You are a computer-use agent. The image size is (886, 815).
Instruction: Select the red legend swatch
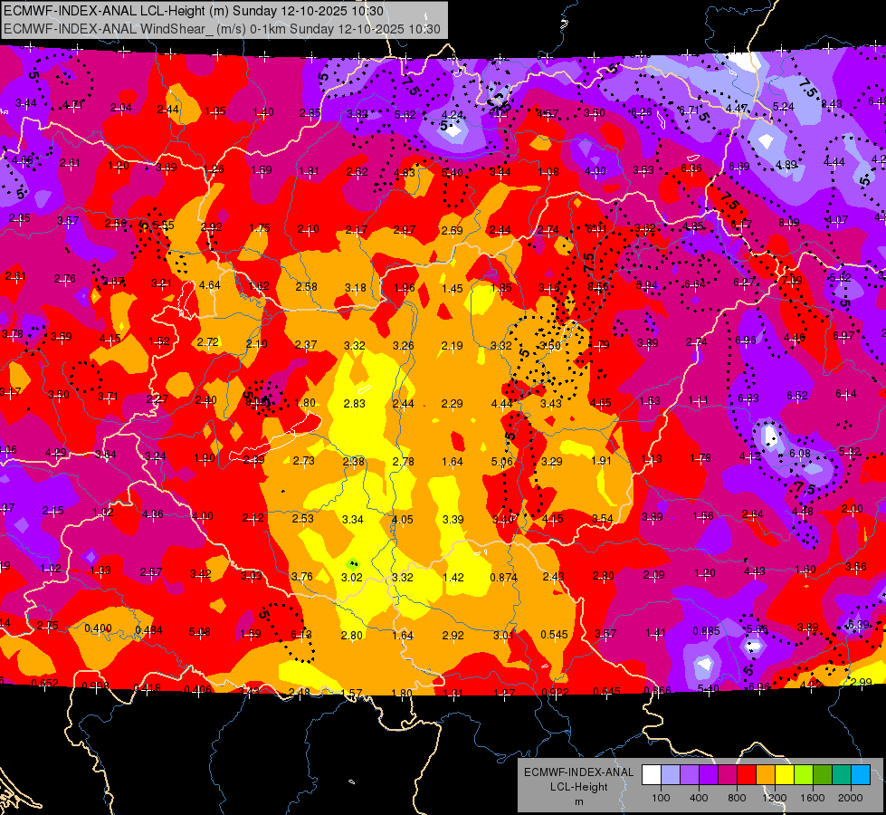click(x=747, y=775)
